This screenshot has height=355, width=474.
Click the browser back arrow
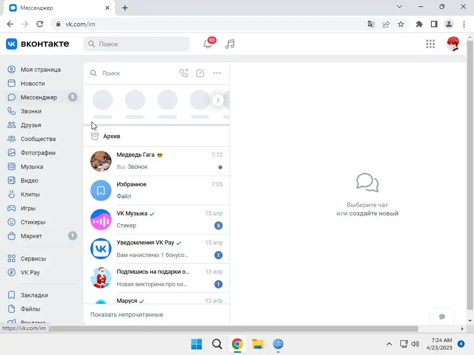(10, 24)
